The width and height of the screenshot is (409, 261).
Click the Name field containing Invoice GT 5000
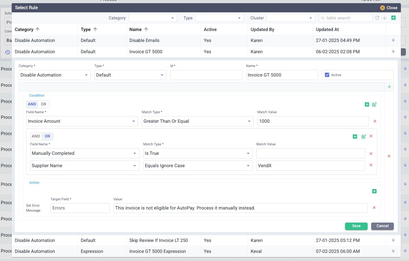tap(282, 75)
